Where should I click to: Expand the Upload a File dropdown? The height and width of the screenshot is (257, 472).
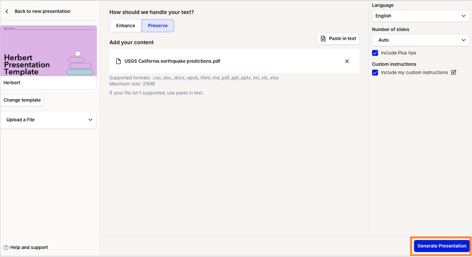49,120
